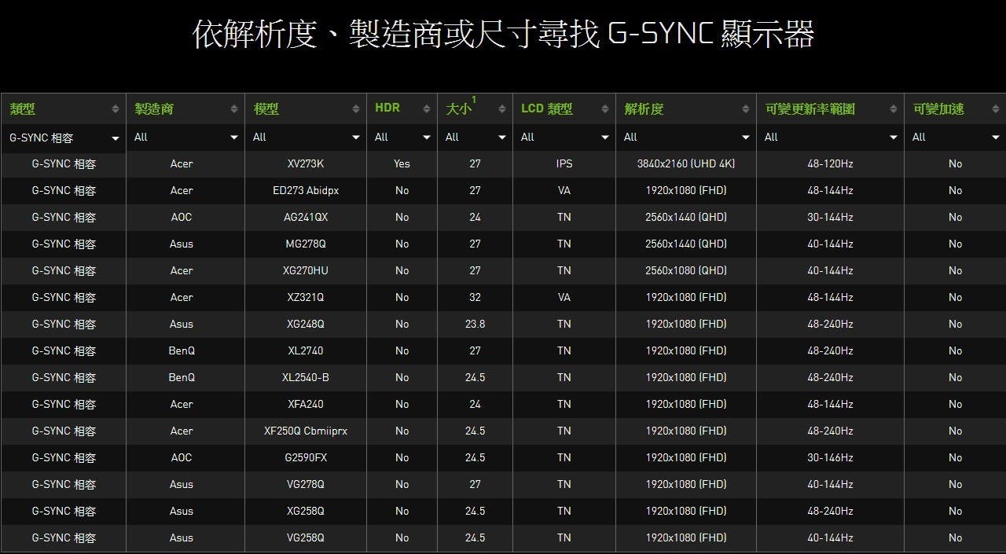Click sort arrows icon in 大小 column header

pos(502,109)
